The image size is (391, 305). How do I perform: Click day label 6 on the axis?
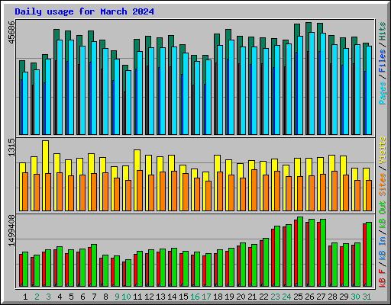click(x=82, y=297)
